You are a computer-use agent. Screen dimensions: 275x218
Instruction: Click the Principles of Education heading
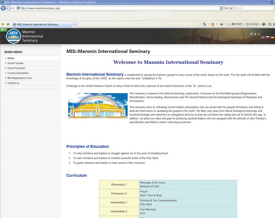pos(88,147)
